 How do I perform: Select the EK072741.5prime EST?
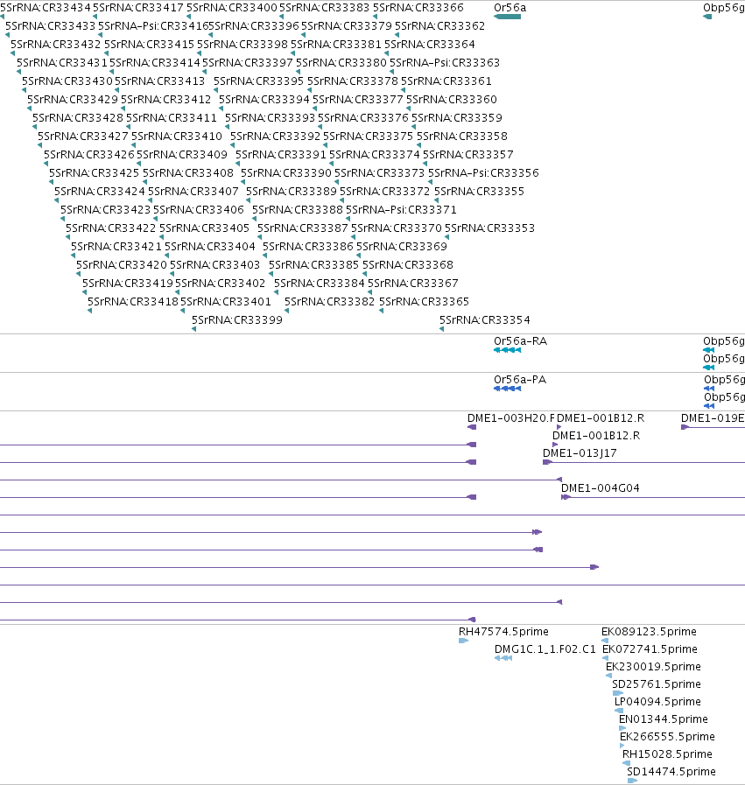click(650, 649)
